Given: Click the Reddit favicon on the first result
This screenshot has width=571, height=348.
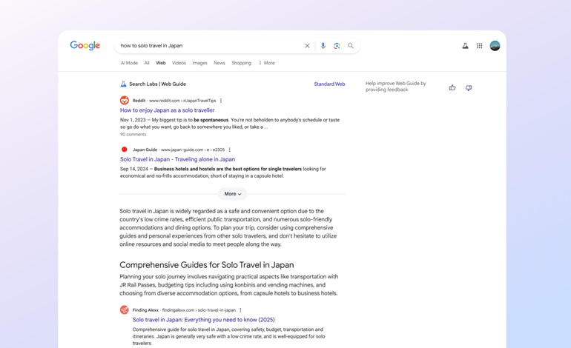Looking at the screenshot, I should pyautogui.click(x=125, y=101).
